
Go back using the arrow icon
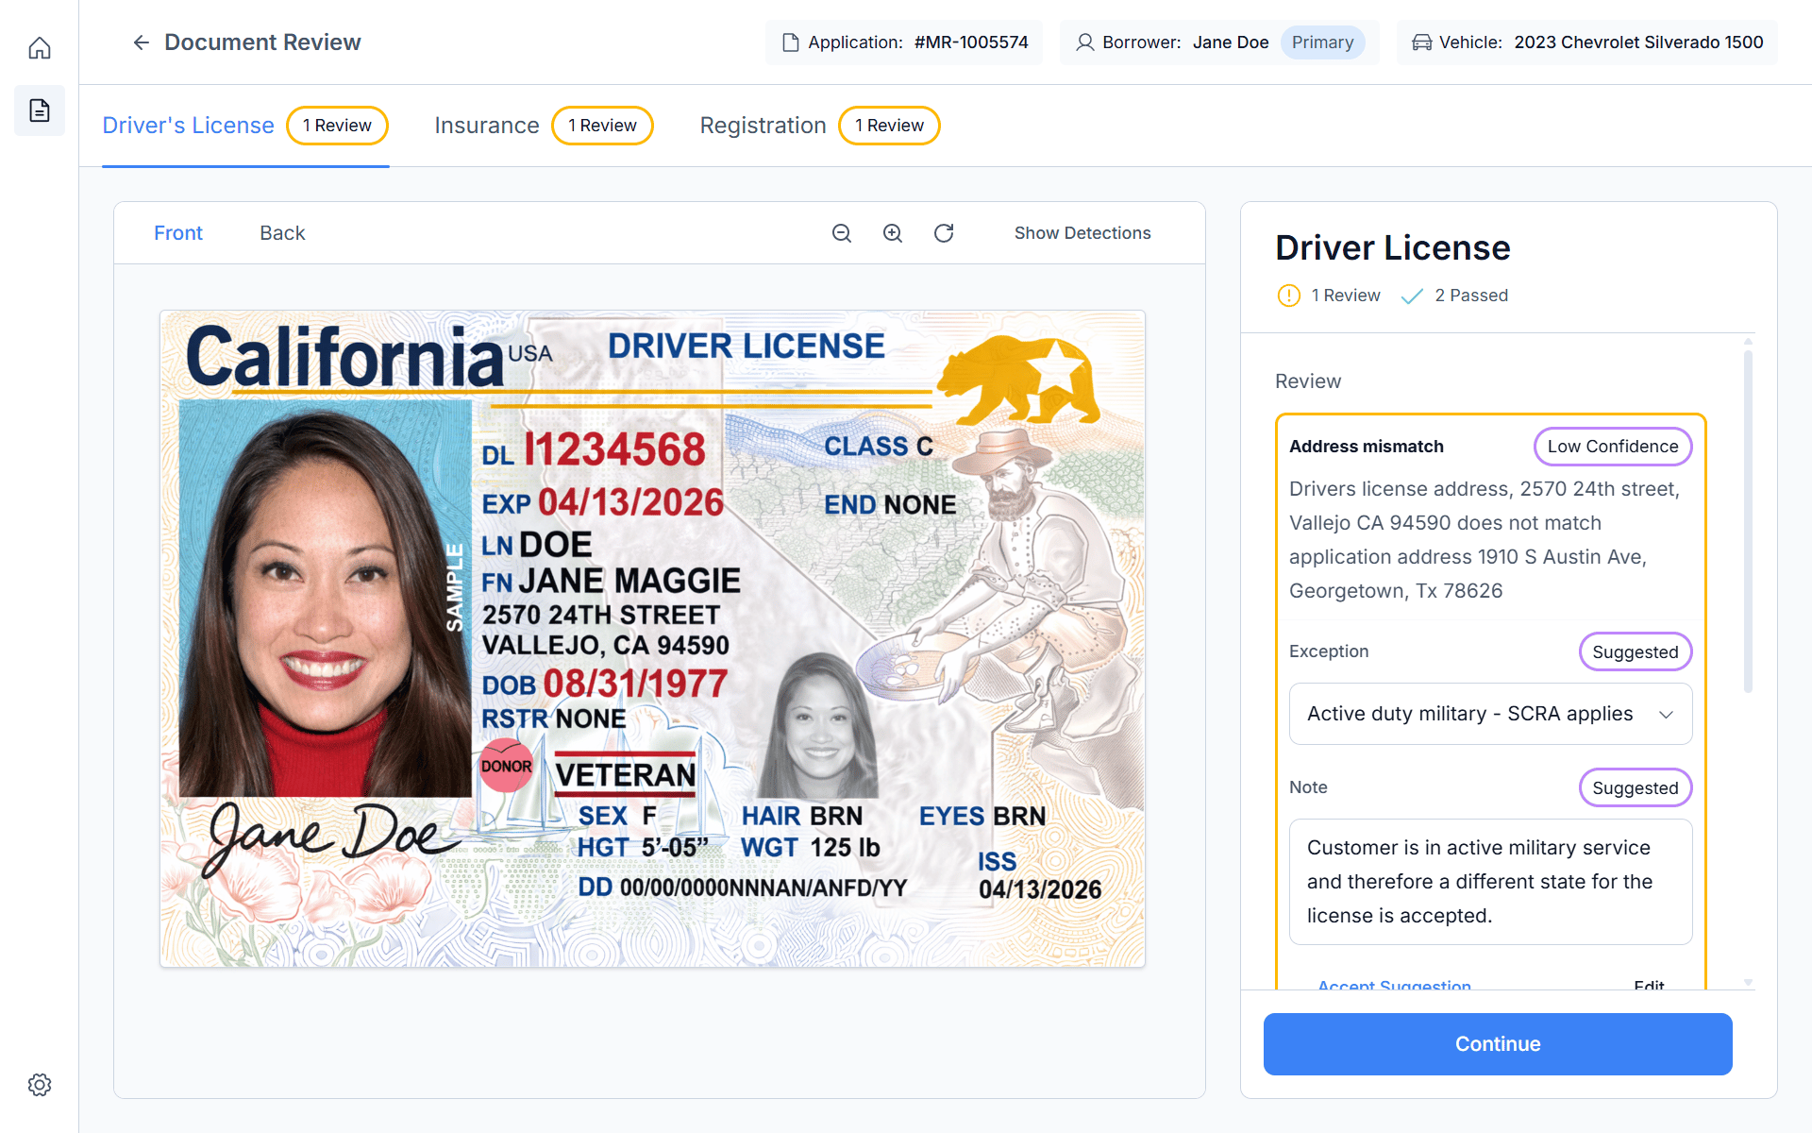click(x=141, y=42)
